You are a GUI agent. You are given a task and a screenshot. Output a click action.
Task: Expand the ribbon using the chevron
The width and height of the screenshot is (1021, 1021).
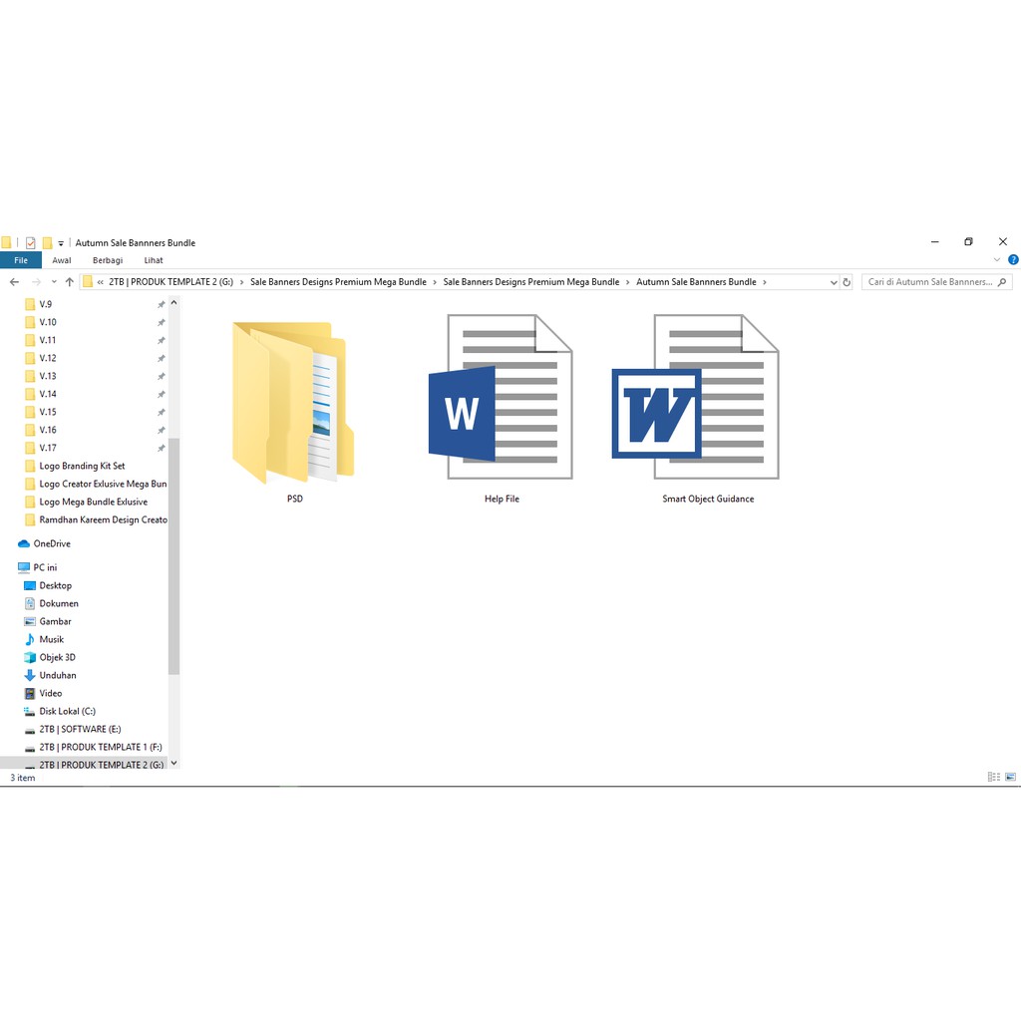coord(996,260)
